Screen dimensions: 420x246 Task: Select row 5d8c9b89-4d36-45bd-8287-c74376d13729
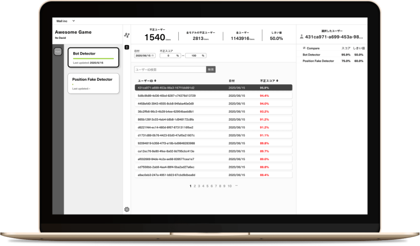214,96
